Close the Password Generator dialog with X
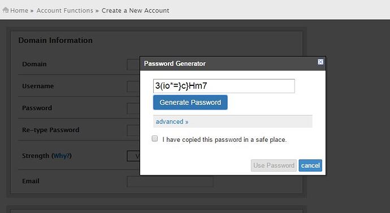 320,62
